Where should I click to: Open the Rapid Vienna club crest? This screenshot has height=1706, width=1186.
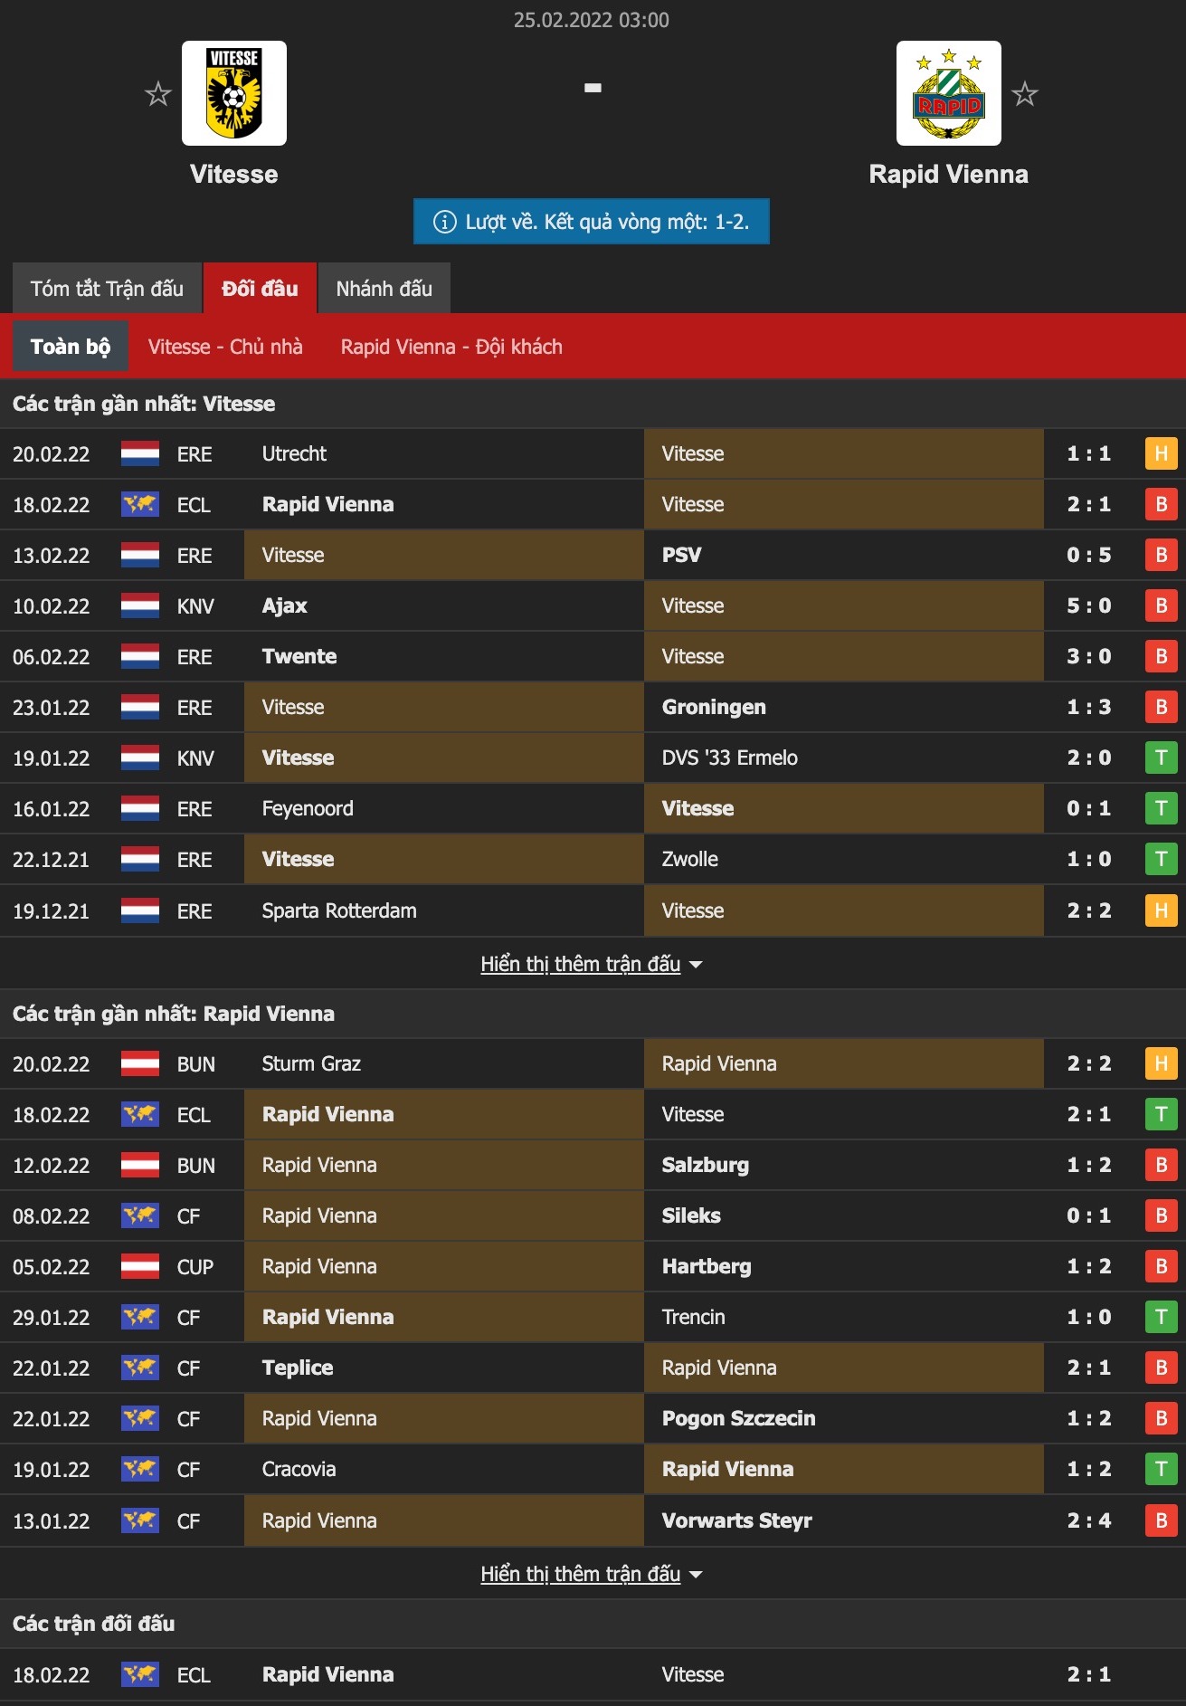tap(949, 93)
